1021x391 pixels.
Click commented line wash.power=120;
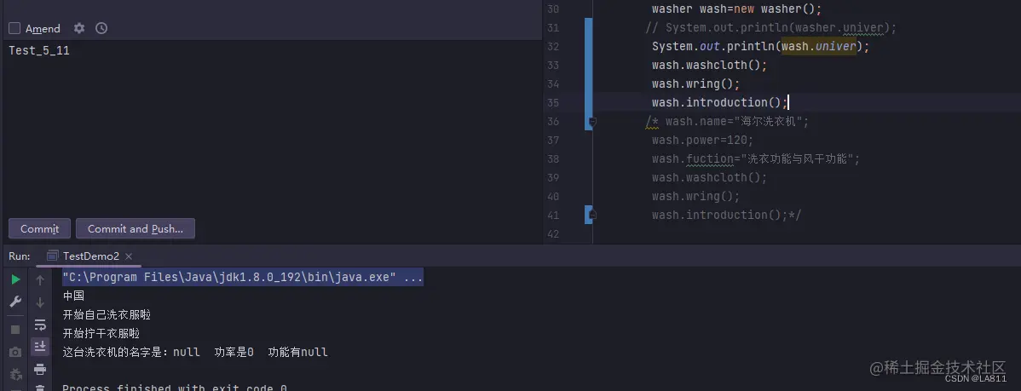(x=702, y=140)
